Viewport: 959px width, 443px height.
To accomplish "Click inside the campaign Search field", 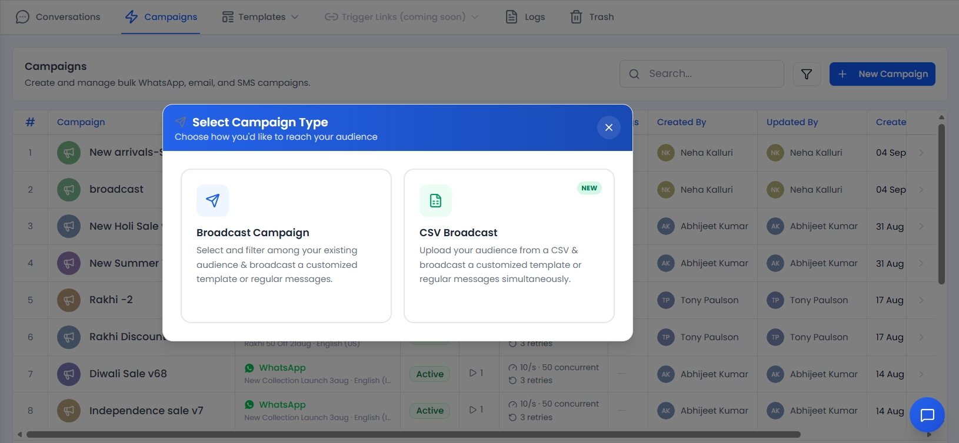I will pyautogui.click(x=702, y=74).
